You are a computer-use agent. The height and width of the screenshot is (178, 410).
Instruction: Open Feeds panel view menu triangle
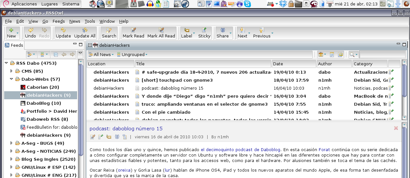80,53
